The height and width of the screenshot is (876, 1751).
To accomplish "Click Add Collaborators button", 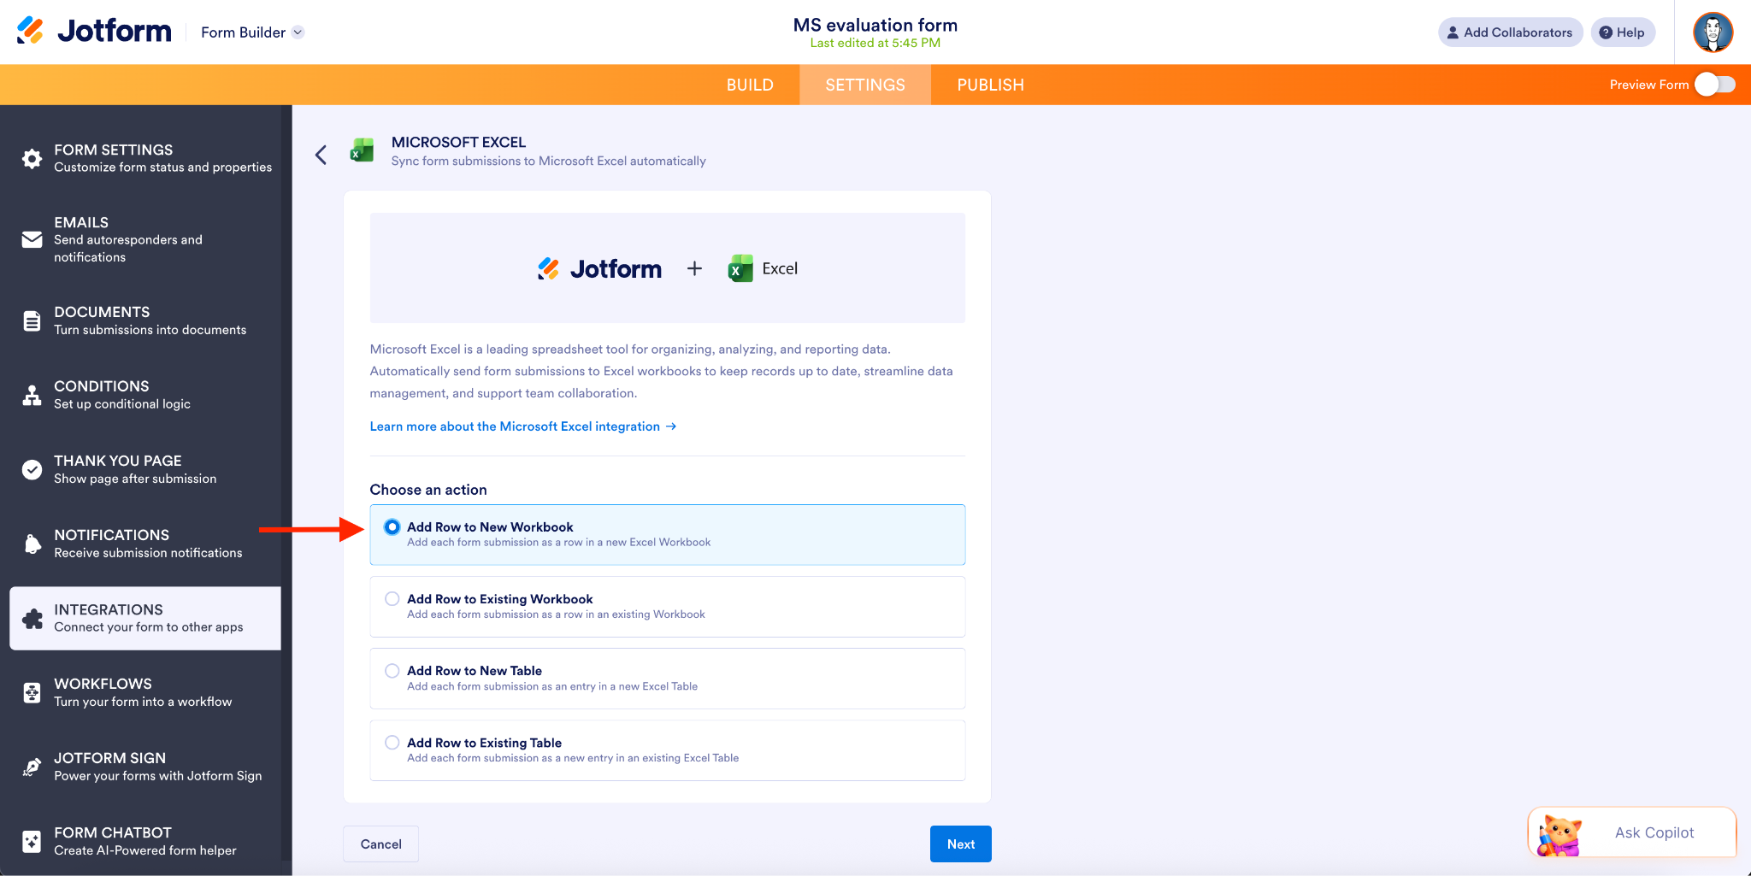I will [1510, 32].
